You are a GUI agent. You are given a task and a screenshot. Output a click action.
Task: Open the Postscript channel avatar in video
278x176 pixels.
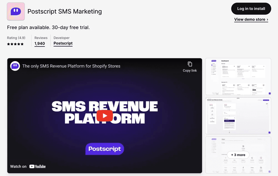tap(15, 66)
